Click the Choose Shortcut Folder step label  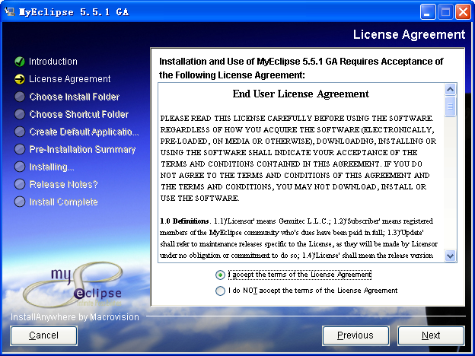click(x=79, y=114)
